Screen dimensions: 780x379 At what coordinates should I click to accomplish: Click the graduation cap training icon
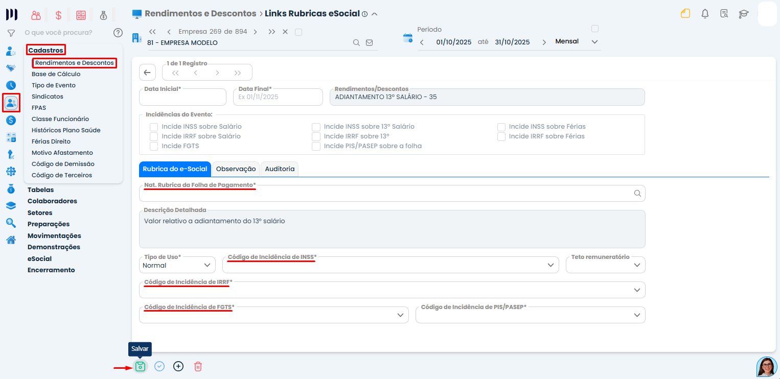tap(744, 14)
